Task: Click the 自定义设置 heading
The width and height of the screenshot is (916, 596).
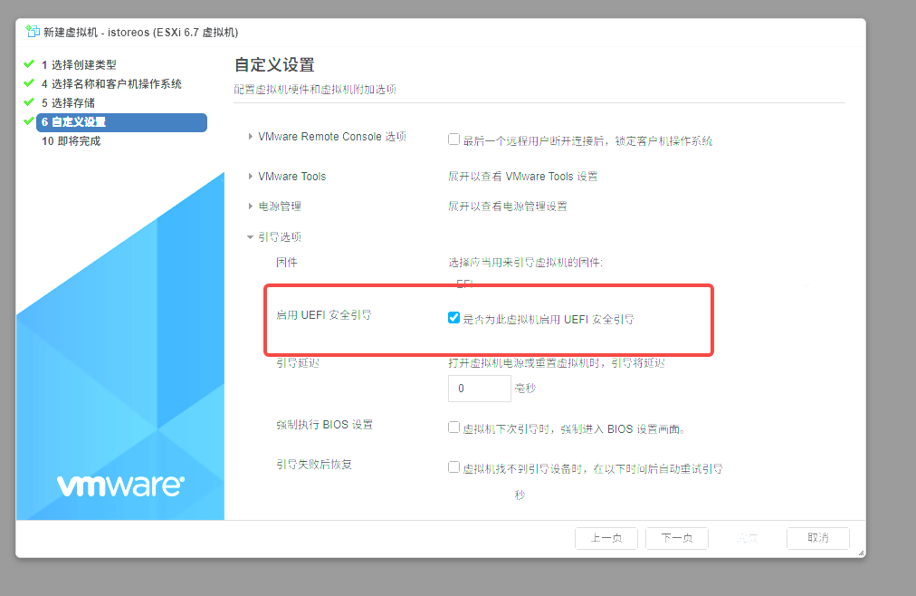Action: pyautogui.click(x=274, y=64)
